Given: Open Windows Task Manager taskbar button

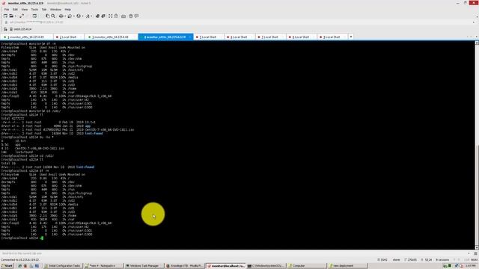Looking at the screenshot, I should (x=144, y=266).
